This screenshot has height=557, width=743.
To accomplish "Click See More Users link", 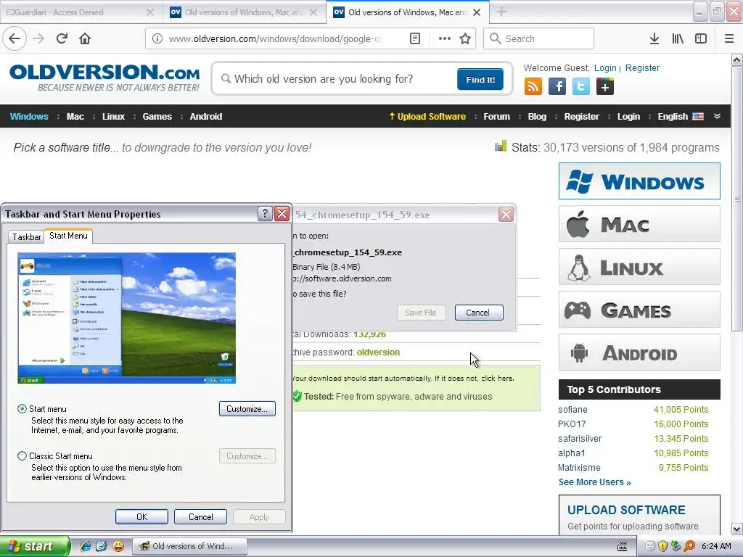I will (594, 482).
